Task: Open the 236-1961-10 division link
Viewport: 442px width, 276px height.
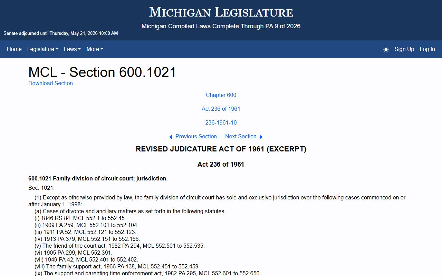Action: 221,122
